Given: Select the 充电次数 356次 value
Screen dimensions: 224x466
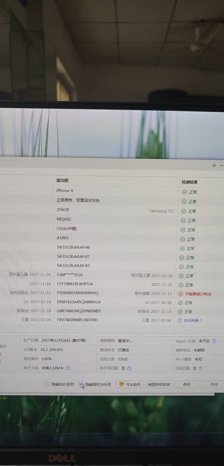Looking at the screenshot, I should (123, 359).
